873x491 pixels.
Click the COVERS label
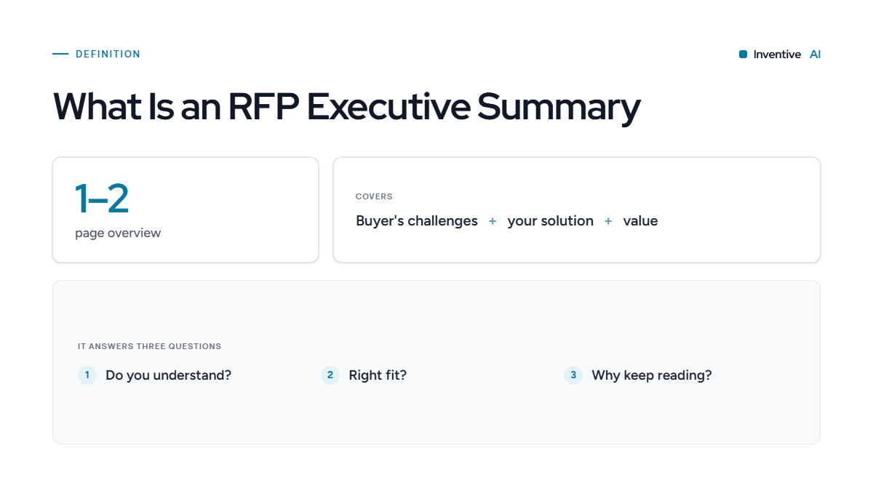(x=374, y=196)
